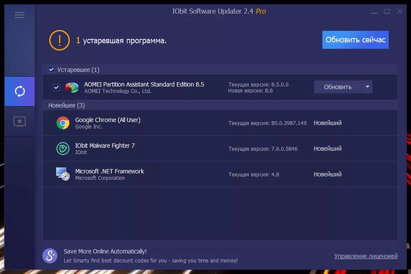Click the Устаревшее (1) header label
The height and width of the screenshot is (274, 411).
point(78,70)
